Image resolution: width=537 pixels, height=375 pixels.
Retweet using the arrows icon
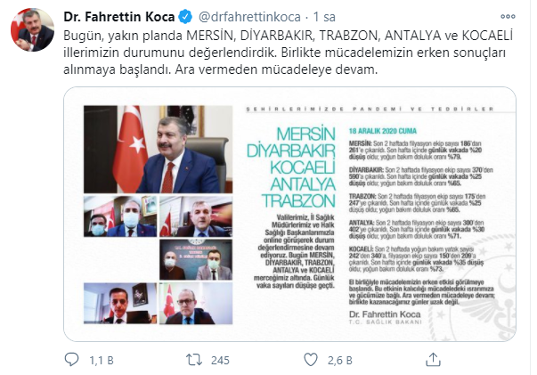click(x=194, y=360)
